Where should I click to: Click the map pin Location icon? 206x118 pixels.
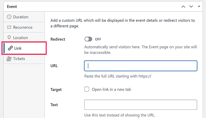(9, 38)
